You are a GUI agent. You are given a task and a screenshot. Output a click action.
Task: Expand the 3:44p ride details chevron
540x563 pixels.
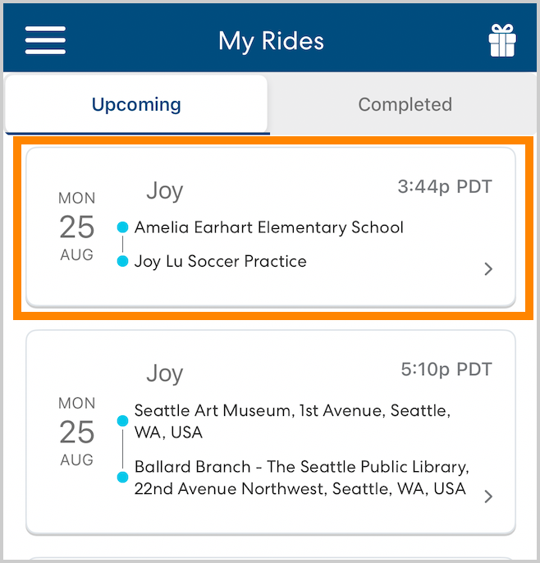(x=488, y=268)
